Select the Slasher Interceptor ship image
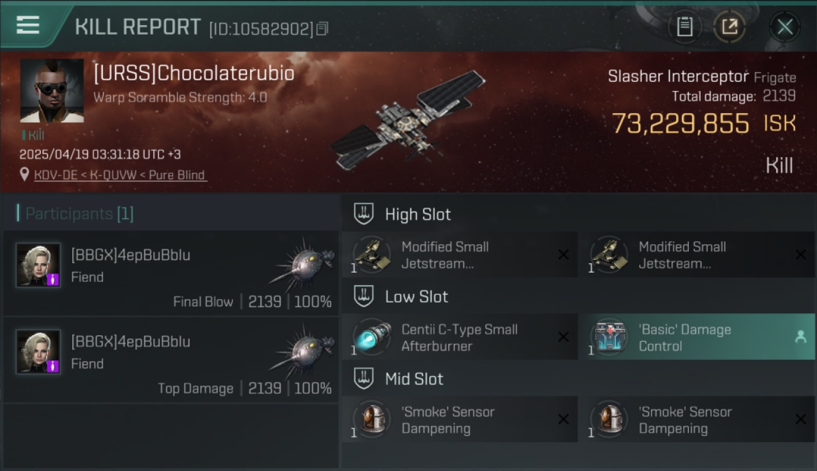The image size is (817, 471). (x=409, y=120)
